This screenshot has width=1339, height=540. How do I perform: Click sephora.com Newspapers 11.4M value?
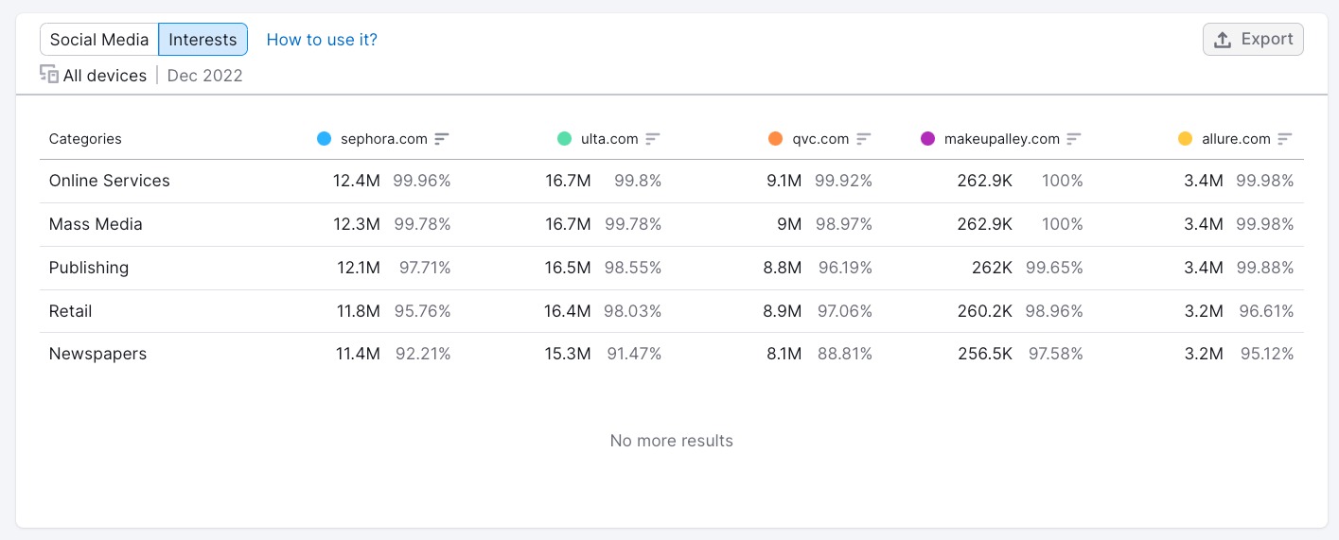(x=358, y=354)
